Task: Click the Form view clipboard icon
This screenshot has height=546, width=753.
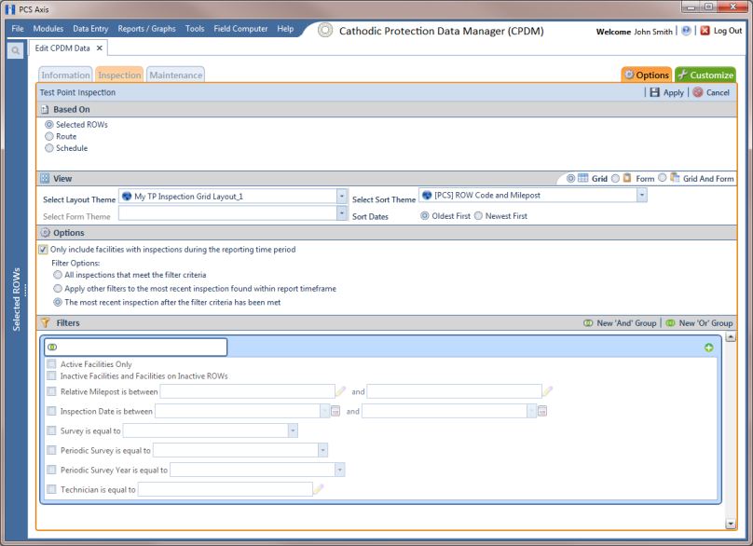Action: click(x=626, y=178)
